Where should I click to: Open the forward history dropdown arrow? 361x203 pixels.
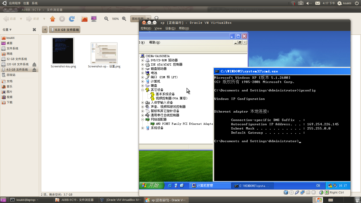coord(44,19)
